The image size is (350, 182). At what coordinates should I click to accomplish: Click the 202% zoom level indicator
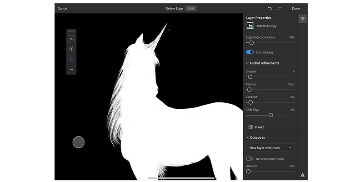tap(191, 8)
